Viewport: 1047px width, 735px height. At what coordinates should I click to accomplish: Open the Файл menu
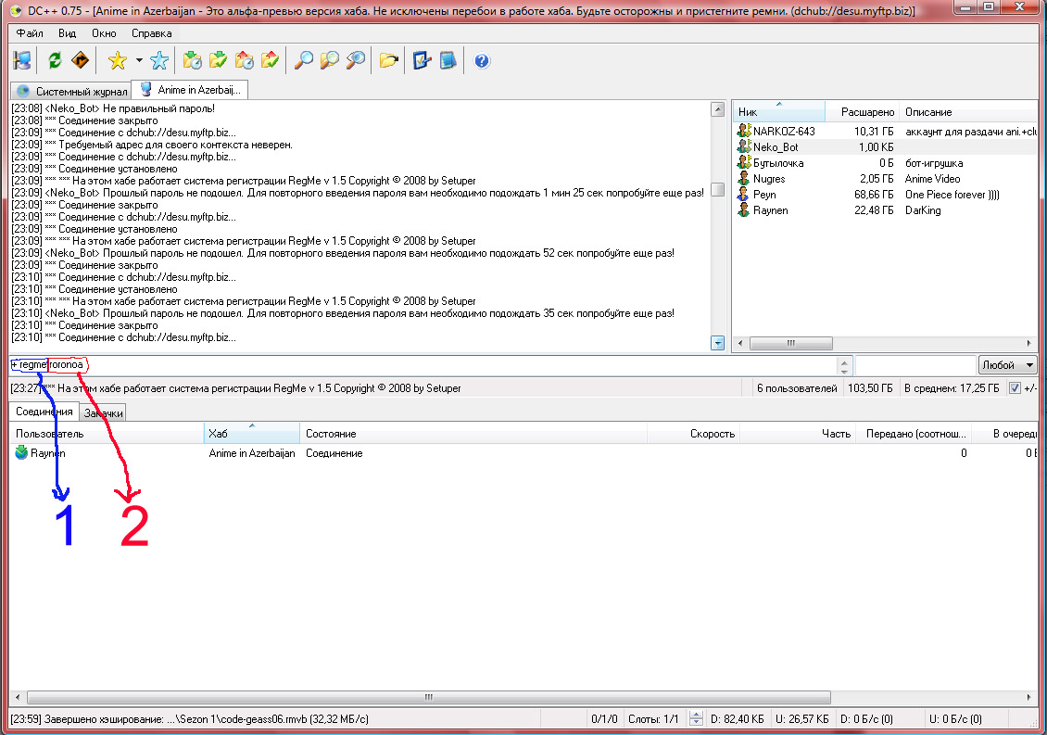click(30, 33)
